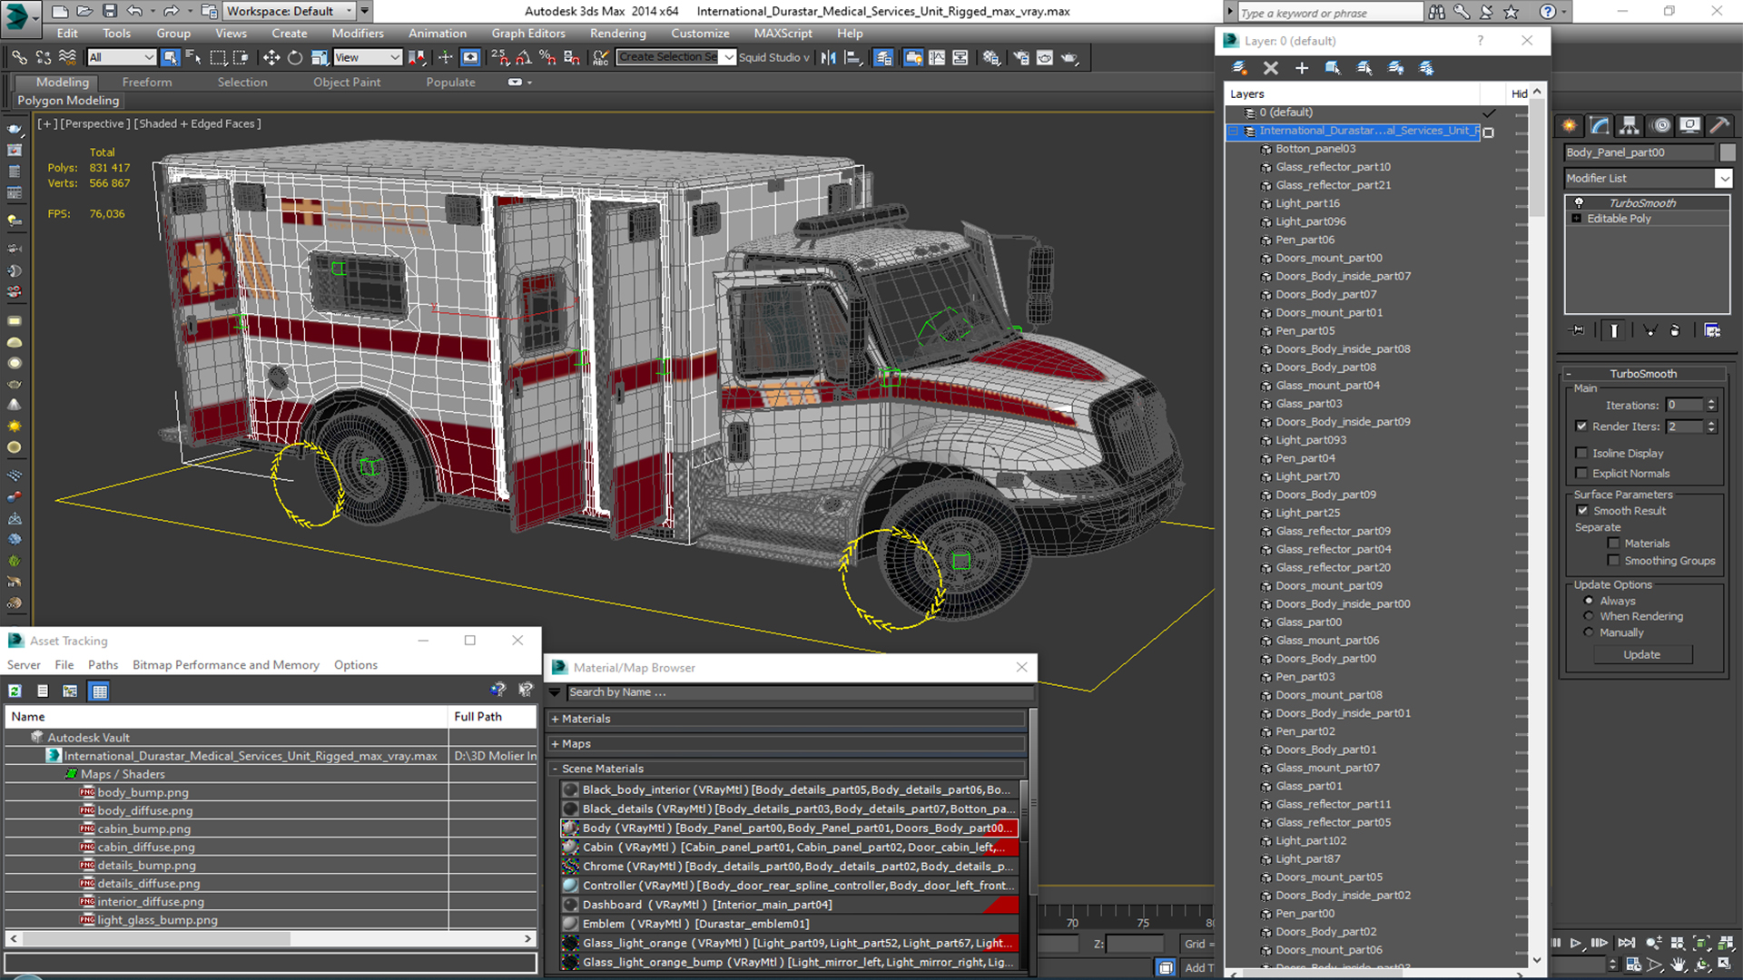Open the Motion command panel tab
Image resolution: width=1743 pixels, height=980 pixels.
1660,125
